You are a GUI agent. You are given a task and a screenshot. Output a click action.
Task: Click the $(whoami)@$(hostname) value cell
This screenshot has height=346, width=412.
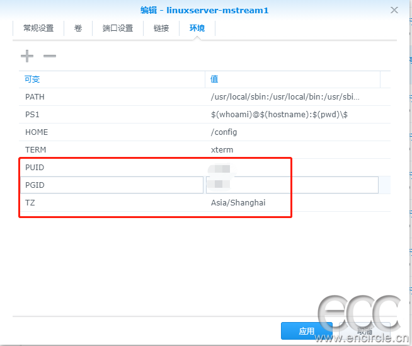coord(292,114)
